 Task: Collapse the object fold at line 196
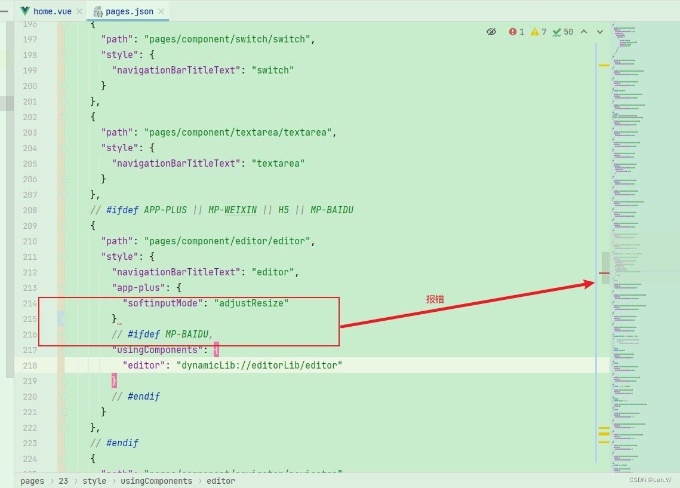pyautogui.click(x=64, y=24)
